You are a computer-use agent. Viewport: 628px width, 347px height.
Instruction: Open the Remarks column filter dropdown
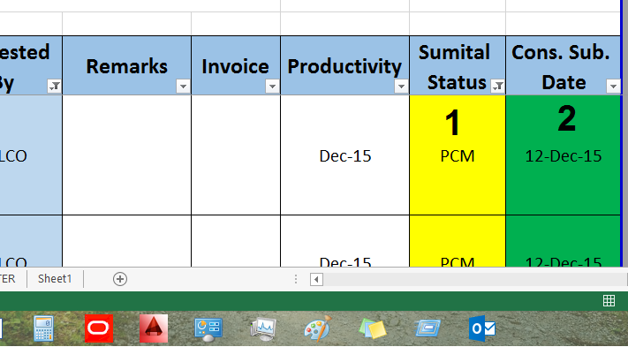(183, 86)
